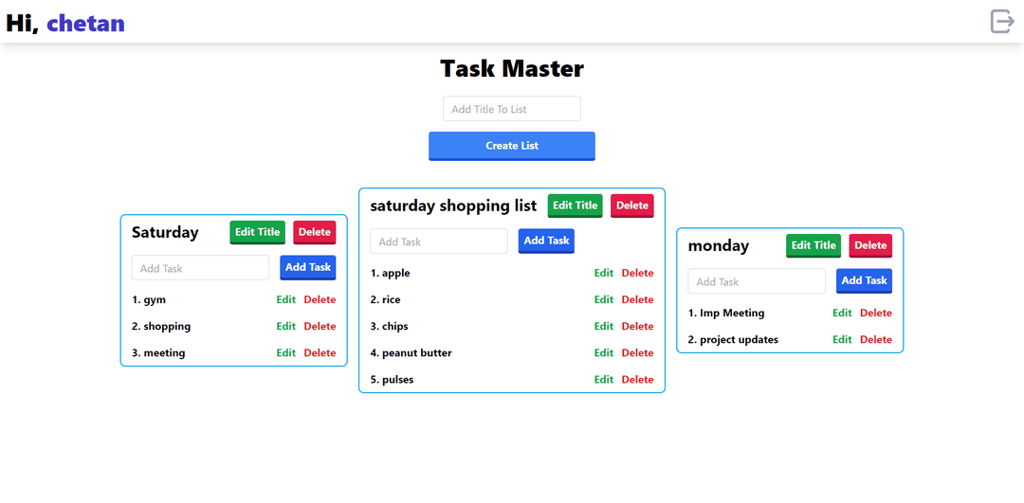
Task: Click Add Task in the monday list
Action: (x=864, y=280)
